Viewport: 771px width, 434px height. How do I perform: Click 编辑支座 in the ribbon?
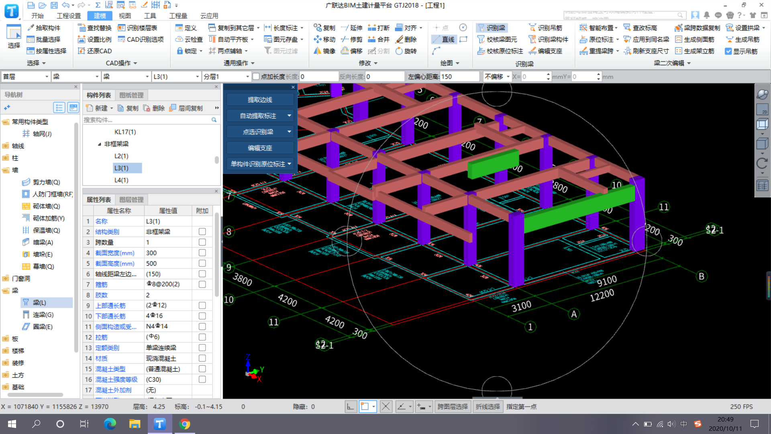click(x=546, y=51)
